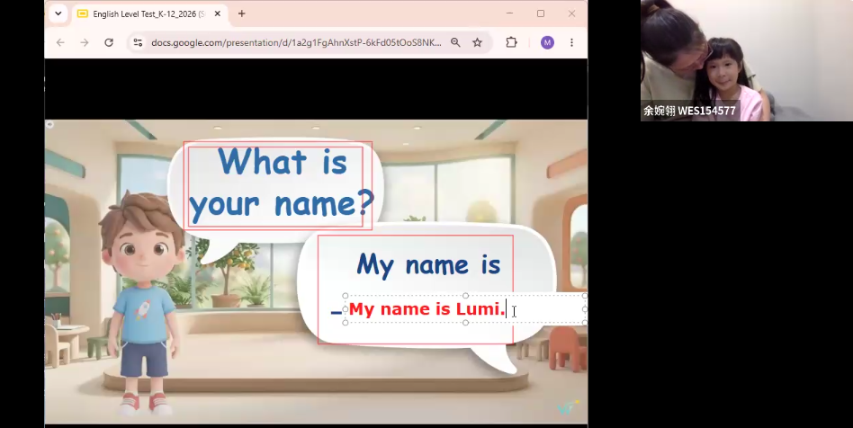The width and height of the screenshot is (853, 428).
Task: Click the small speaker icon at slide corner
Action: click(x=49, y=125)
